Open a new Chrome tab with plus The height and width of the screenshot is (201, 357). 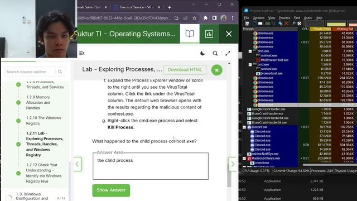tap(170, 7)
